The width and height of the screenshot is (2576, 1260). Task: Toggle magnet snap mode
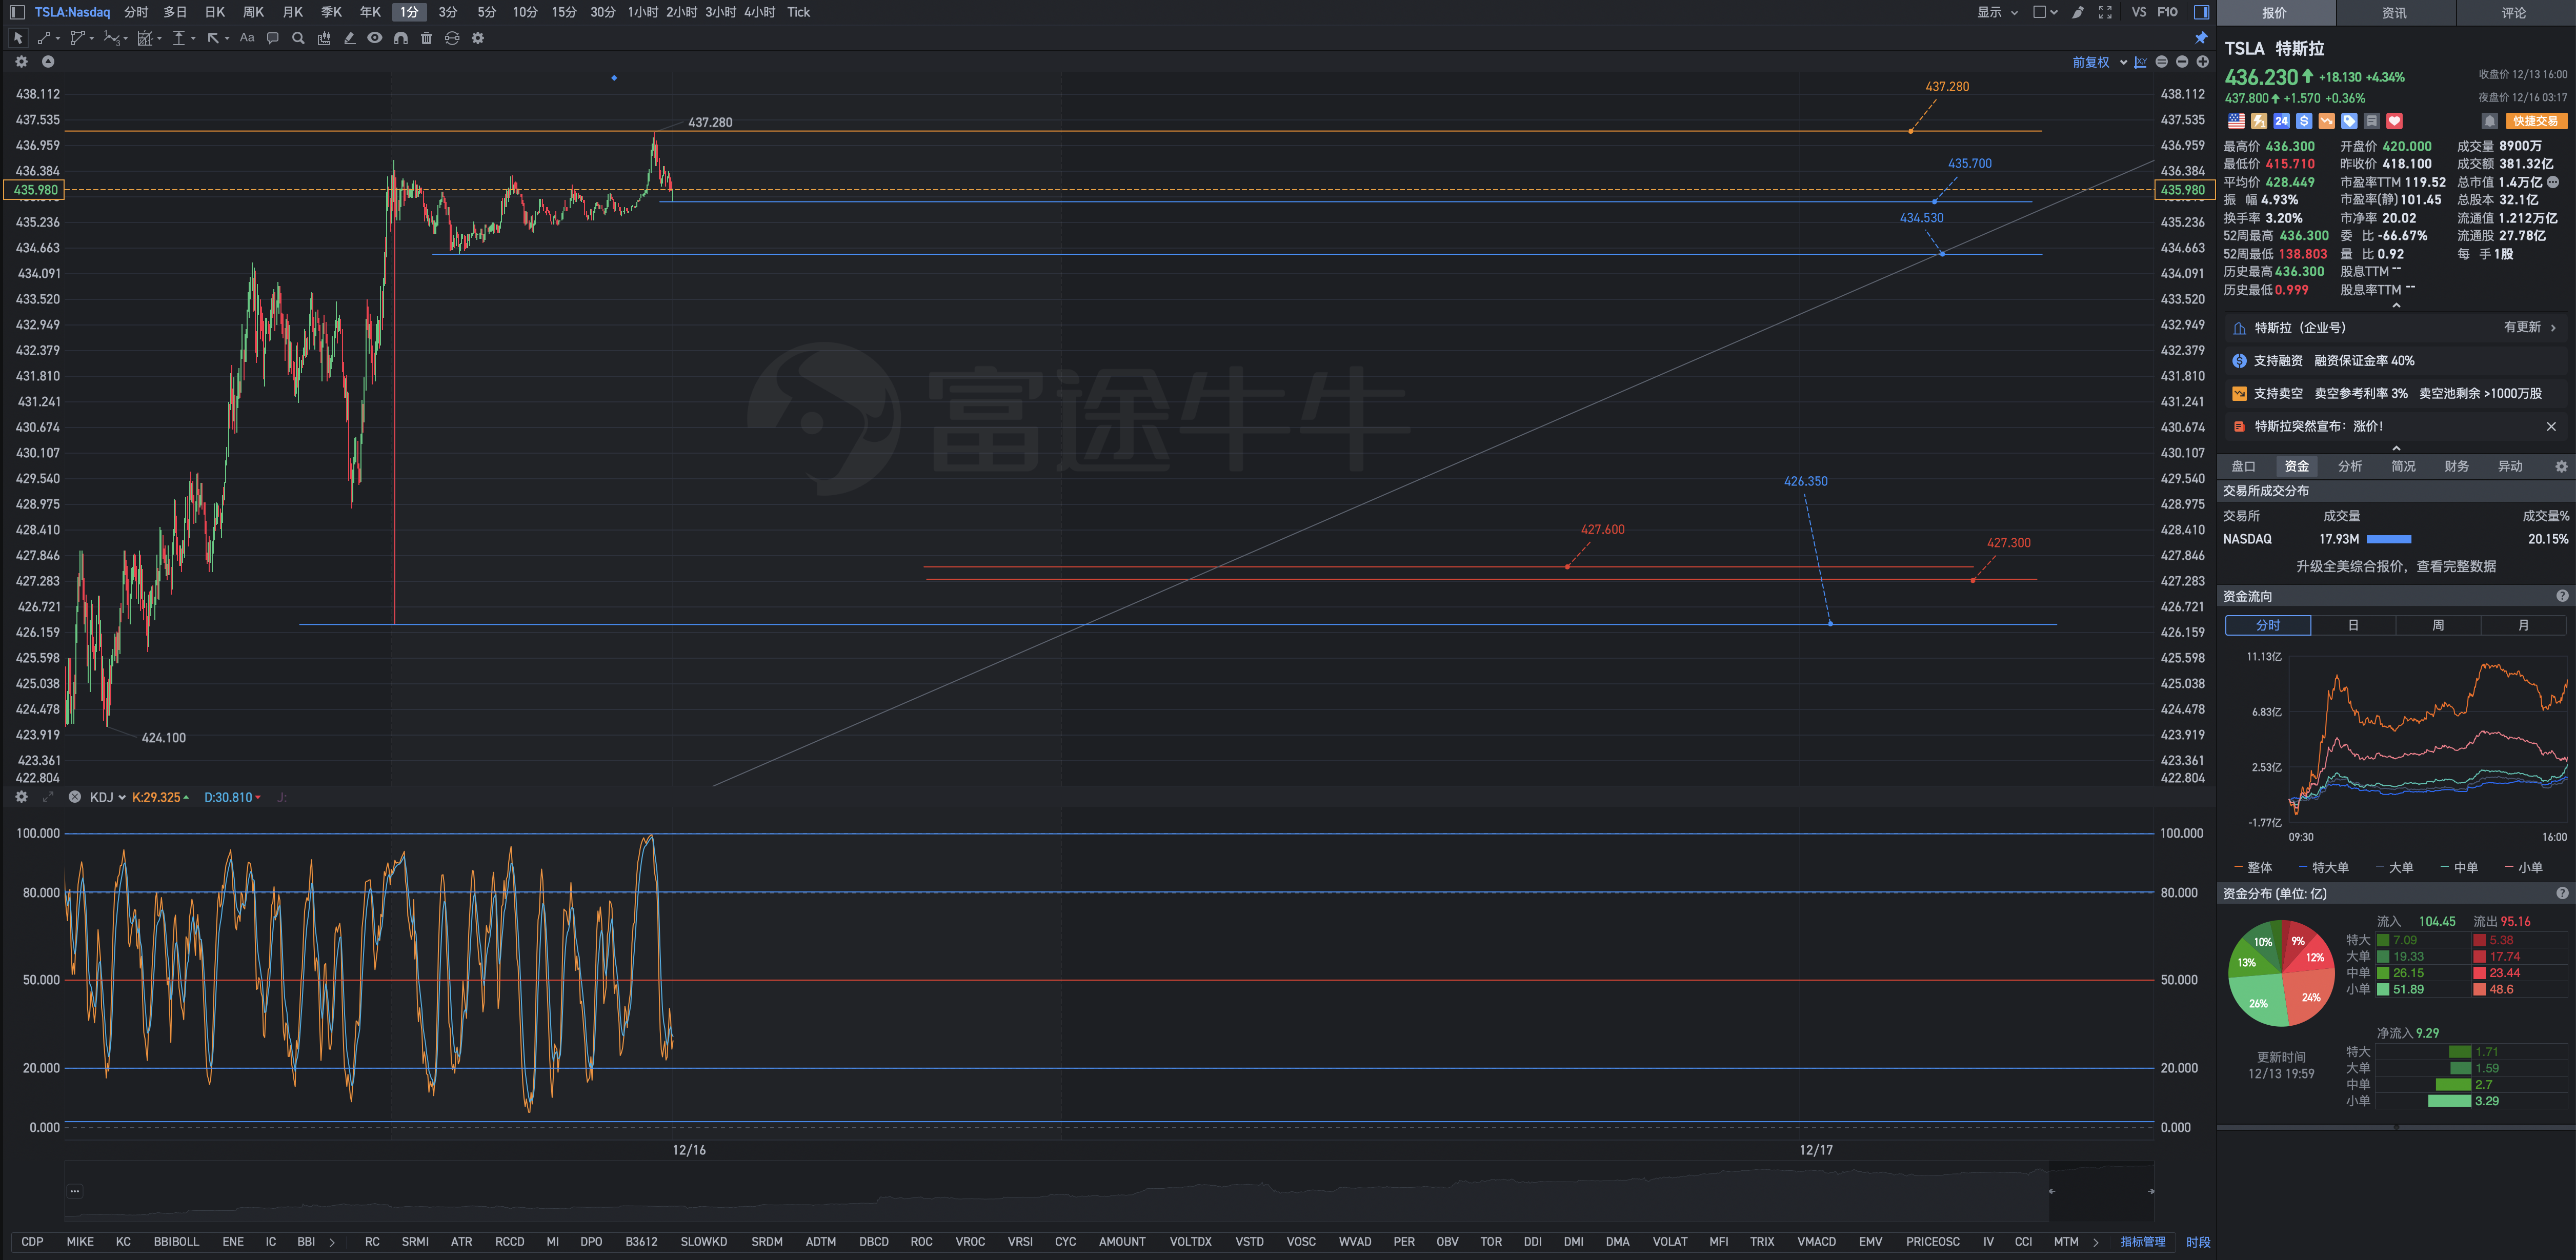[x=401, y=38]
